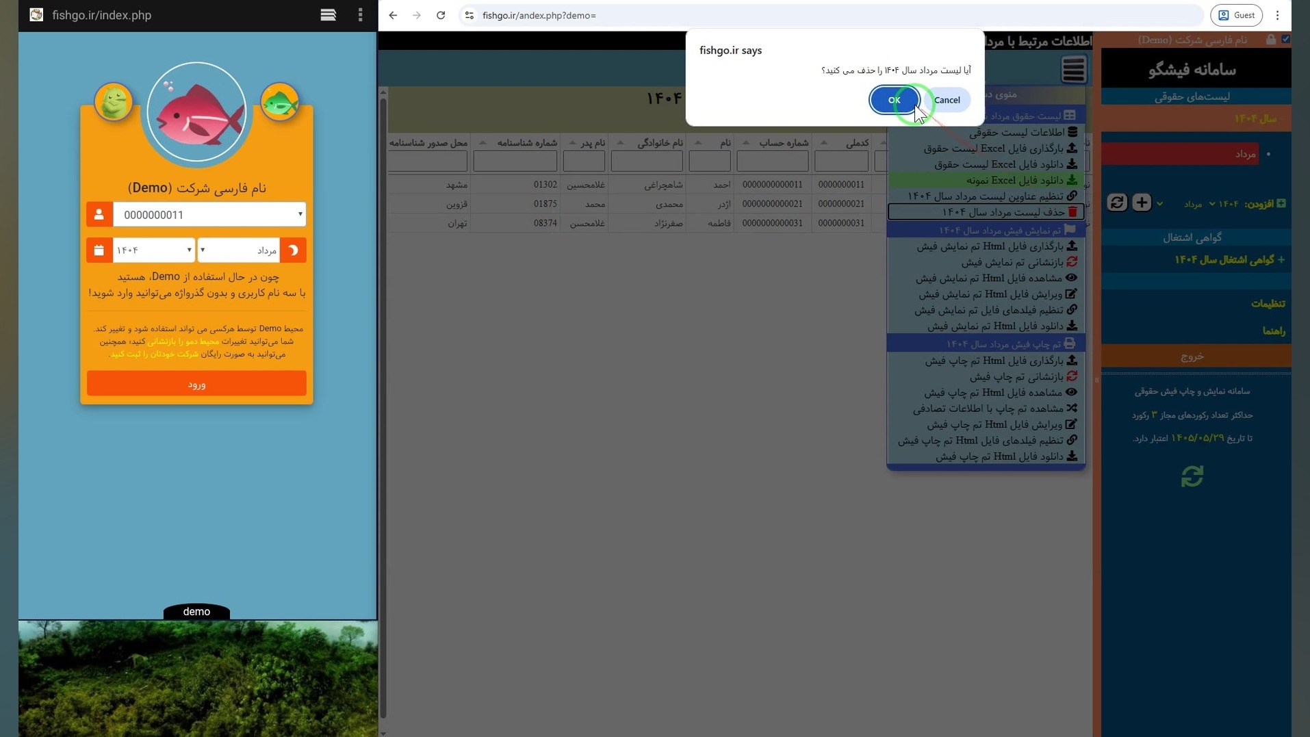1310x737 pixels.
Task: Click the Guest profile button
Action: pyautogui.click(x=1237, y=15)
